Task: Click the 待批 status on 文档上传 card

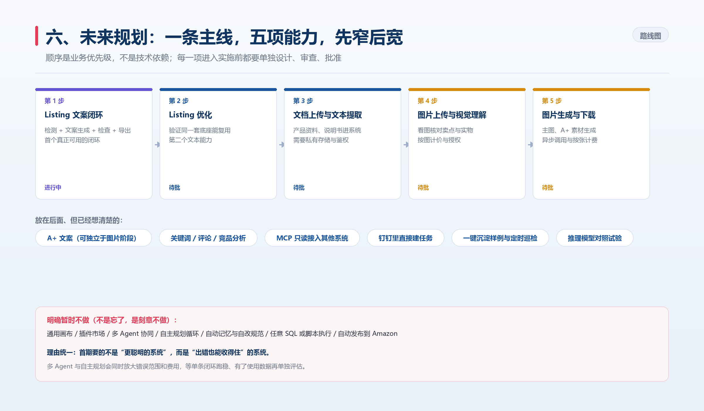Action: pyautogui.click(x=299, y=187)
